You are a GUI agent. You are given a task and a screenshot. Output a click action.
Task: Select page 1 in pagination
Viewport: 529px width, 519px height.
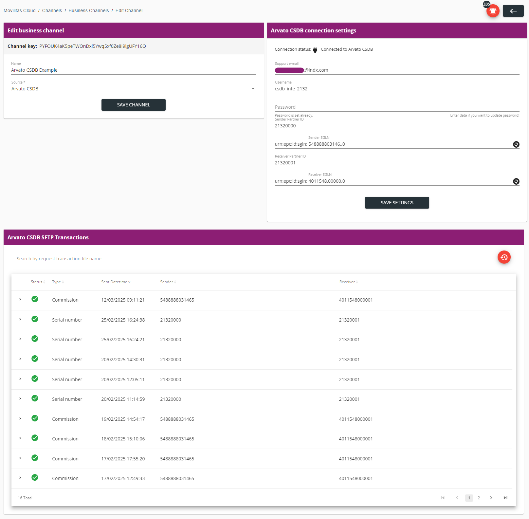pos(469,498)
